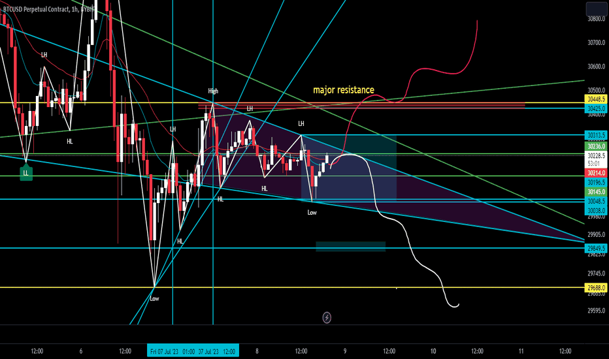
Task: Click the 'High' swing label
Action: tap(213, 91)
